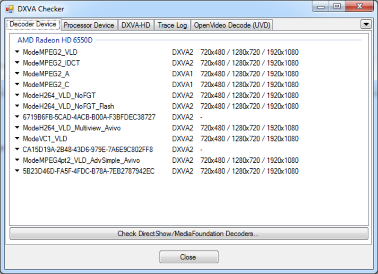The height and width of the screenshot is (274, 378).
Task: Expand the ModeMPEG2_VLD arrow
Action: (x=17, y=52)
